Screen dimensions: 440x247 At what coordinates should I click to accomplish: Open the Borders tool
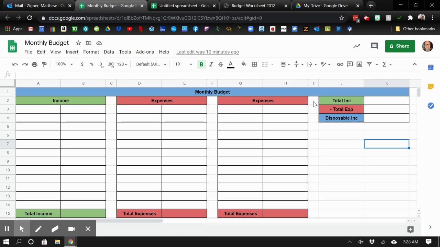[254, 64]
